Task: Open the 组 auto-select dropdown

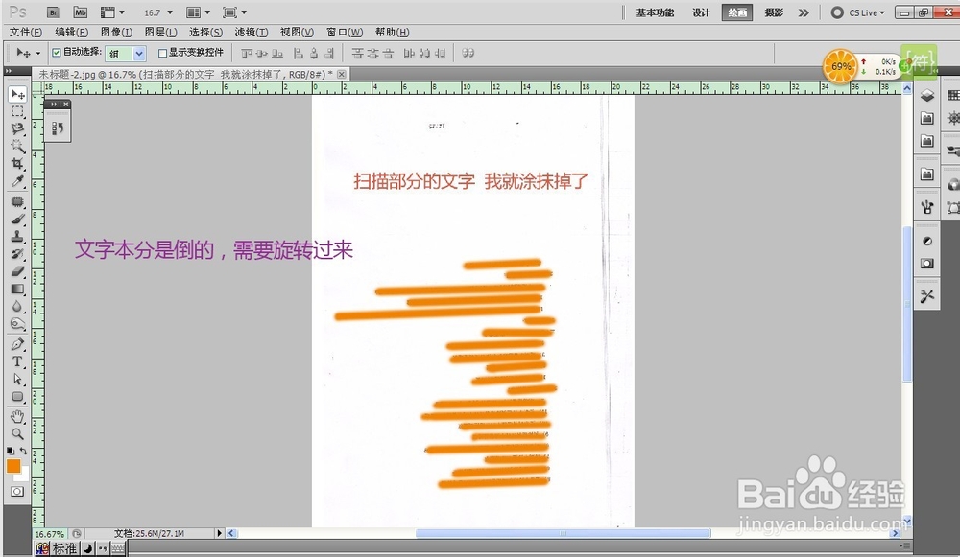Action: tap(126, 54)
